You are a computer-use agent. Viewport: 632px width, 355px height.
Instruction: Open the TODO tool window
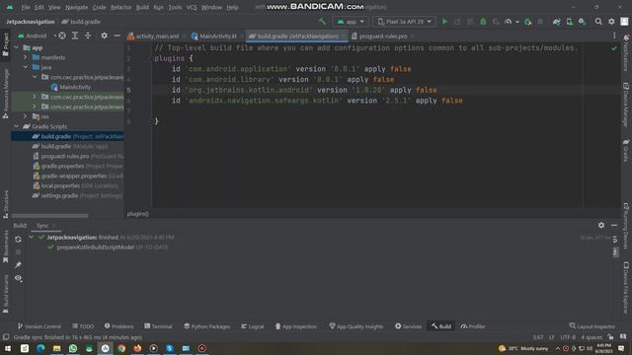pyautogui.click(x=83, y=326)
